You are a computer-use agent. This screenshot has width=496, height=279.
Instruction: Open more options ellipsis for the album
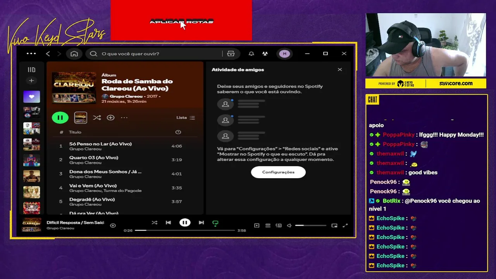click(124, 117)
